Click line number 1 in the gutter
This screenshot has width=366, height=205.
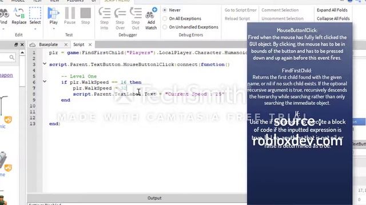[34, 52]
